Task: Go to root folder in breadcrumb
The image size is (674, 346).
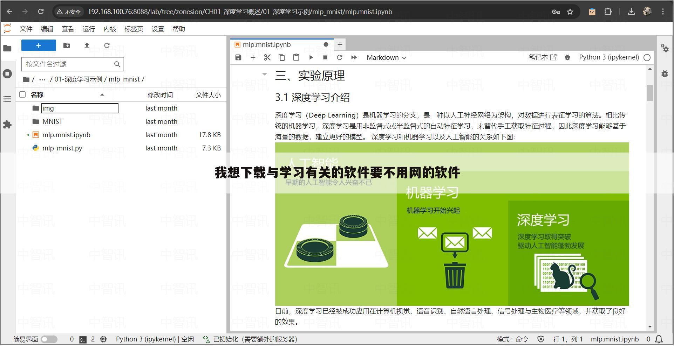Action: pyautogui.click(x=27, y=79)
